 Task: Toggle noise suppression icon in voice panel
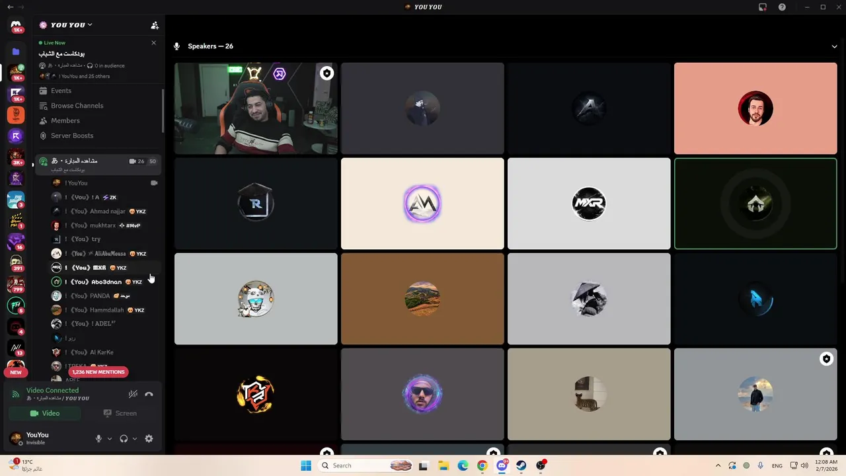pos(133,394)
